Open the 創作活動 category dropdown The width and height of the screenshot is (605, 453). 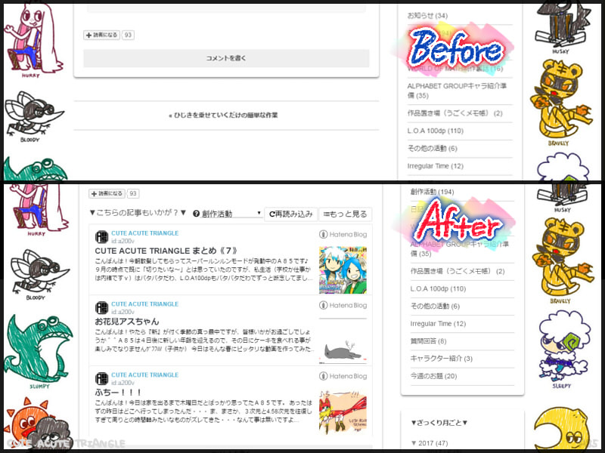(231, 214)
